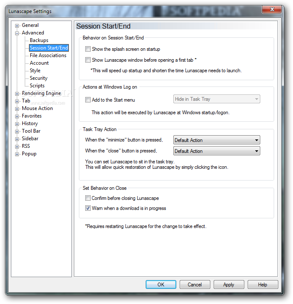Image resolution: width=293 pixels, height=304 pixels.
Task: Open the Hide in Task Tray dropdown
Action: [217, 99]
